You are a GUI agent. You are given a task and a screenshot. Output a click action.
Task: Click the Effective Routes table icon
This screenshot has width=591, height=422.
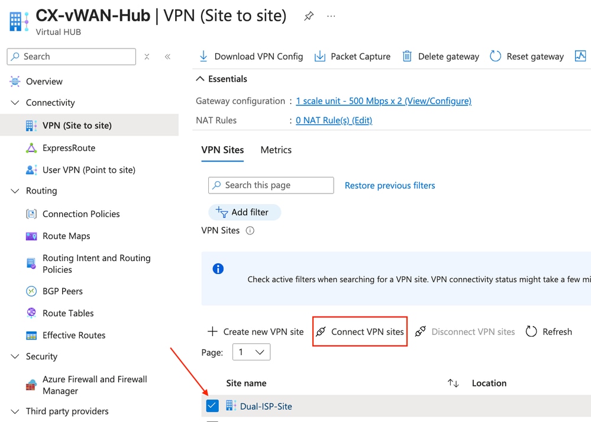tap(31, 335)
